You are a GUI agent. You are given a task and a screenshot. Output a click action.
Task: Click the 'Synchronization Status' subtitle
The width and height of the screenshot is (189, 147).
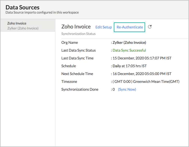pos(78,34)
